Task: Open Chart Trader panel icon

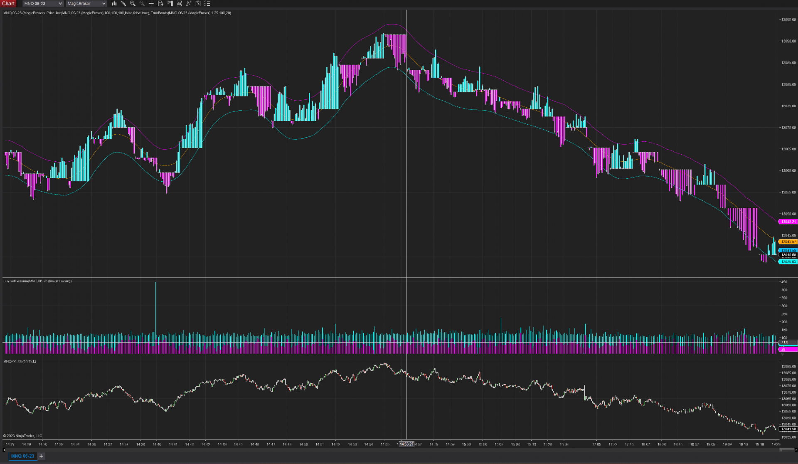Action: click(170, 3)
